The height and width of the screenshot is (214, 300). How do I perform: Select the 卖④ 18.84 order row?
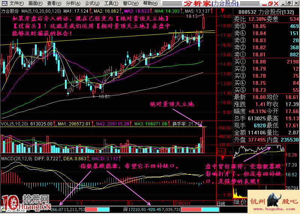pyautogui.click(x=266, y=33)
